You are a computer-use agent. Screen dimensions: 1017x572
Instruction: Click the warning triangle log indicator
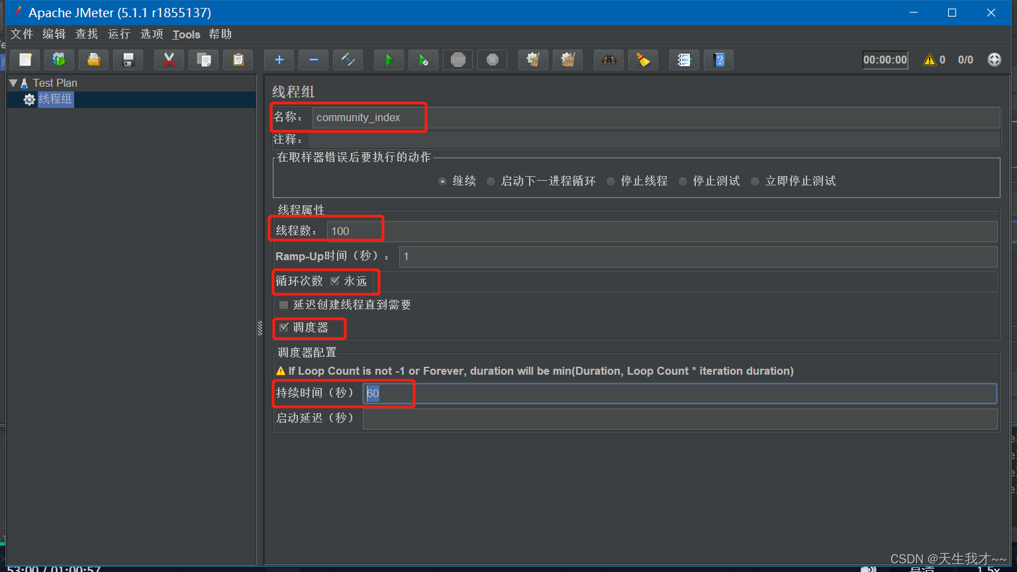tap(930, 60)
